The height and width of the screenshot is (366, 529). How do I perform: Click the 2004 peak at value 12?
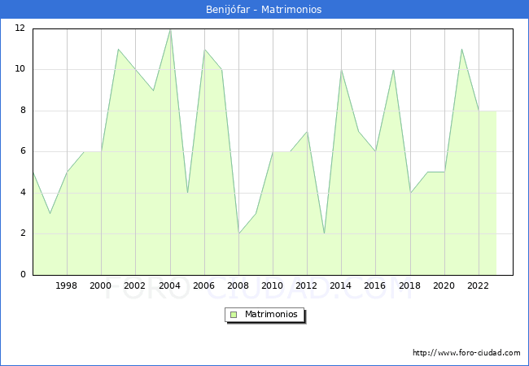[170, 29]
